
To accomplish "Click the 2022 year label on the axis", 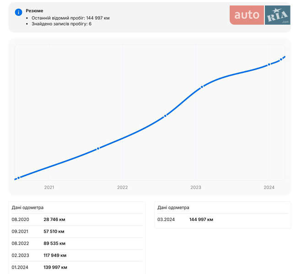I will (x=122, y=187).
